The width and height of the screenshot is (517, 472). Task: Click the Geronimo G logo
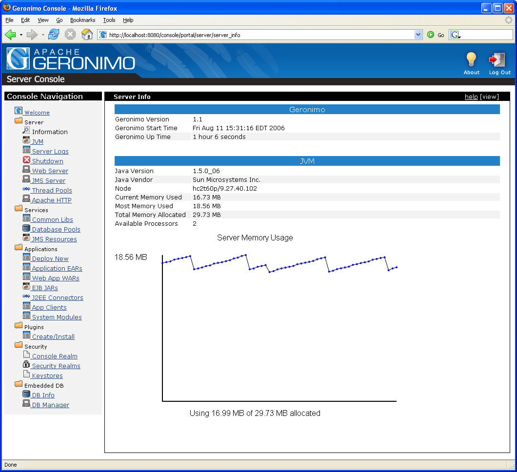coord(18,59)
